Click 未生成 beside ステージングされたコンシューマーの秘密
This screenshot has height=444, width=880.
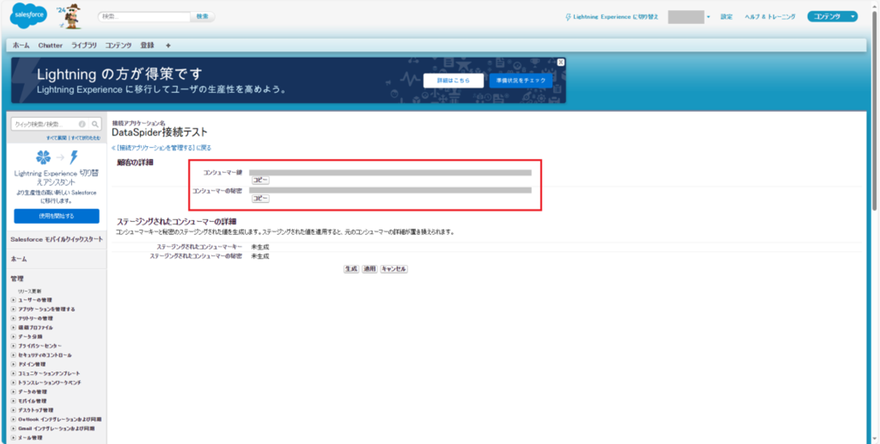(x=260, y=256)
